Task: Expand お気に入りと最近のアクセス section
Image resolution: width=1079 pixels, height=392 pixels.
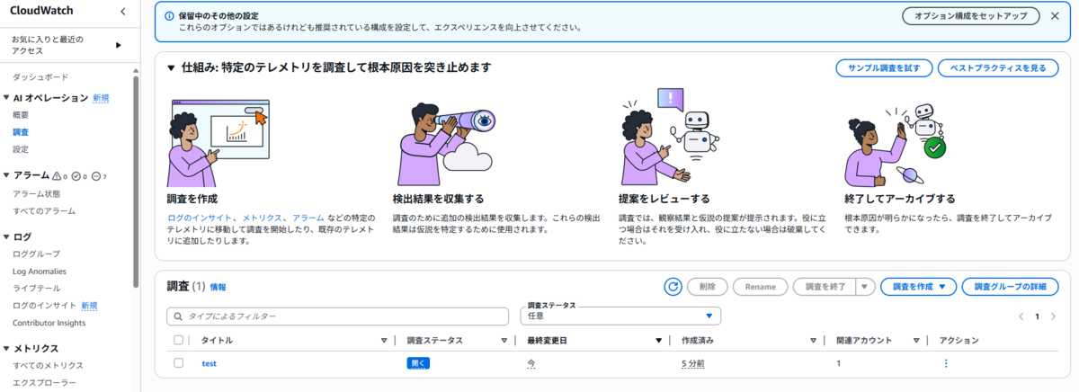Action: click(118, 45)
